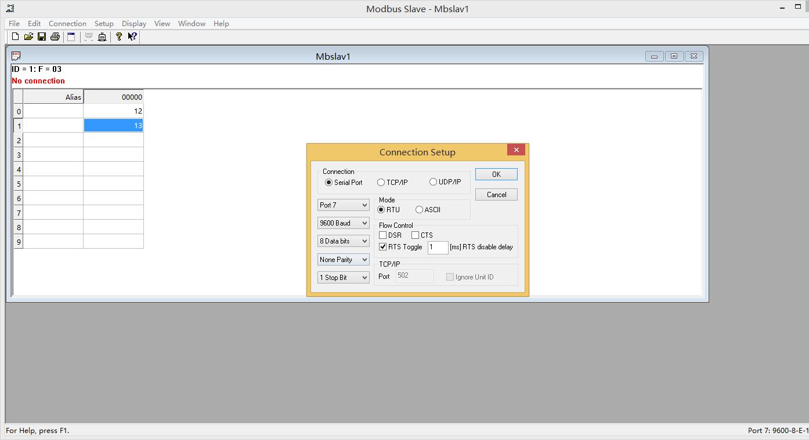Click the context help arrow icon
The height and width of the screenshot is (440, 809).
[132, 37]
